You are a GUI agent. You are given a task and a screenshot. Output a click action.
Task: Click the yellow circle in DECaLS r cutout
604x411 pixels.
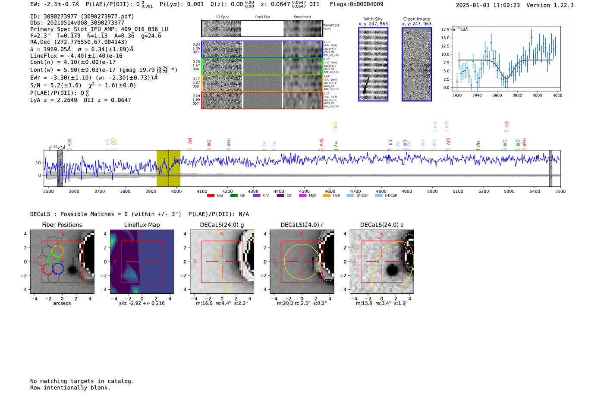pyautogui.click(x=302, y=262)
